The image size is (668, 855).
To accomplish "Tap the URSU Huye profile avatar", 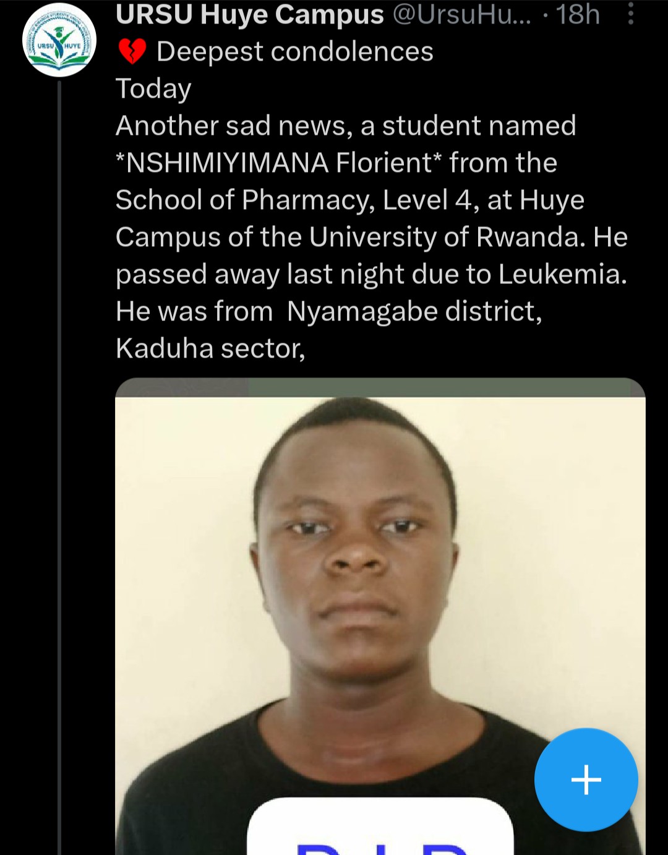I will (x=59, y=40).
